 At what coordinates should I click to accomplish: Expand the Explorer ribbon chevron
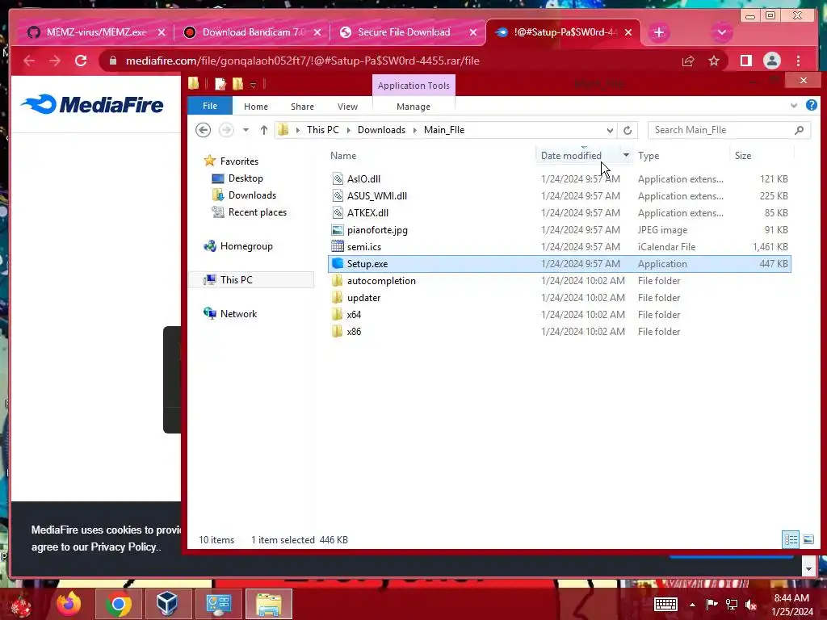click(x=794, y=106)
